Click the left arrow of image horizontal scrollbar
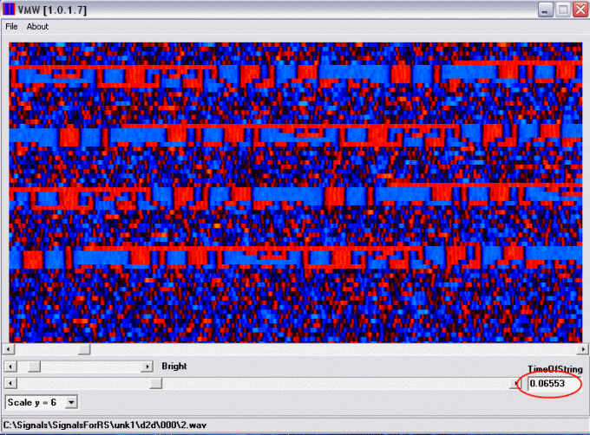Viewport: 590px width, 435px height. pyautogui.click(x=9, y=349)
